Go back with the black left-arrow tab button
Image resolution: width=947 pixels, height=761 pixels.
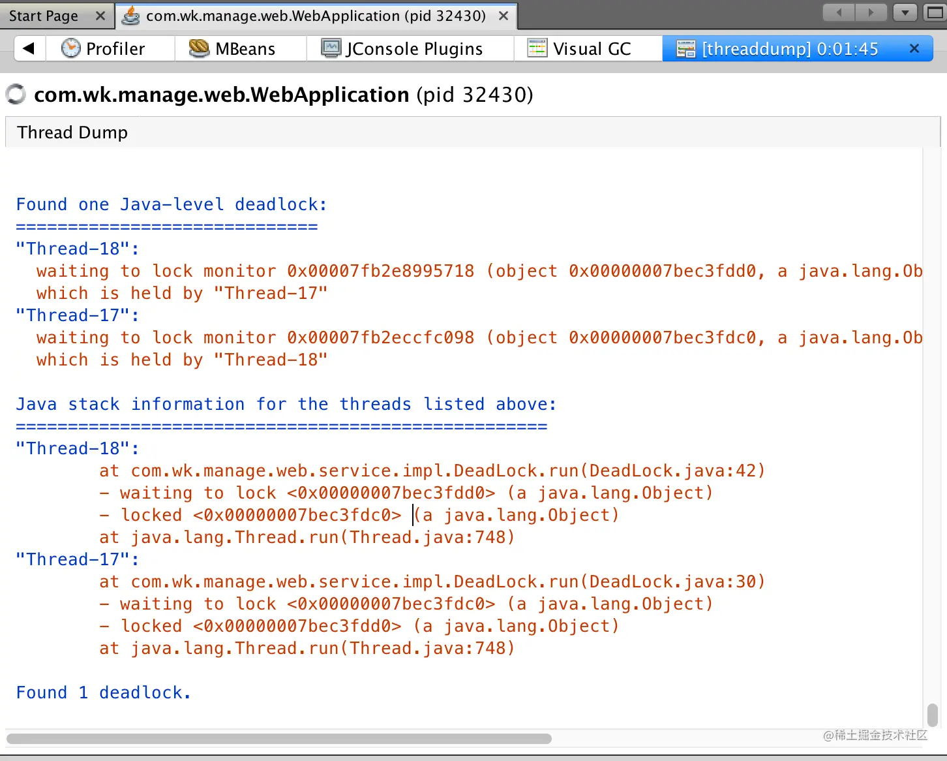point(29,48)
